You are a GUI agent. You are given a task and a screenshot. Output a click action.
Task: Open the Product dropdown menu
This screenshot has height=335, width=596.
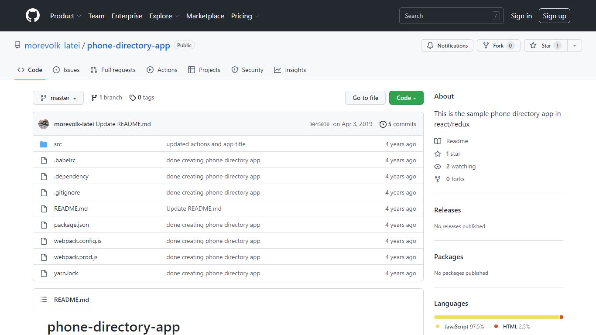coord(65,16)
